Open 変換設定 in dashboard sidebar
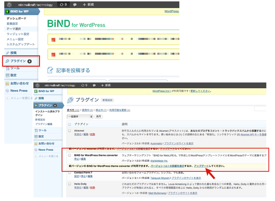The width and height of the screenshot is (275, 201). pos(12,24)
